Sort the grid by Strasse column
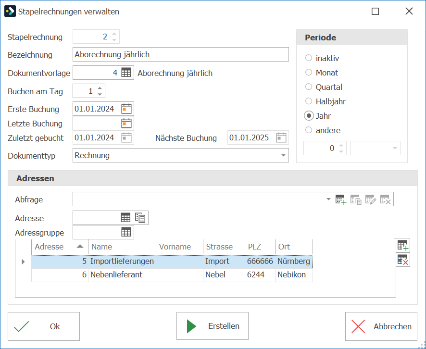The height and width of the screenshot is (349, 426). [224, 247]
